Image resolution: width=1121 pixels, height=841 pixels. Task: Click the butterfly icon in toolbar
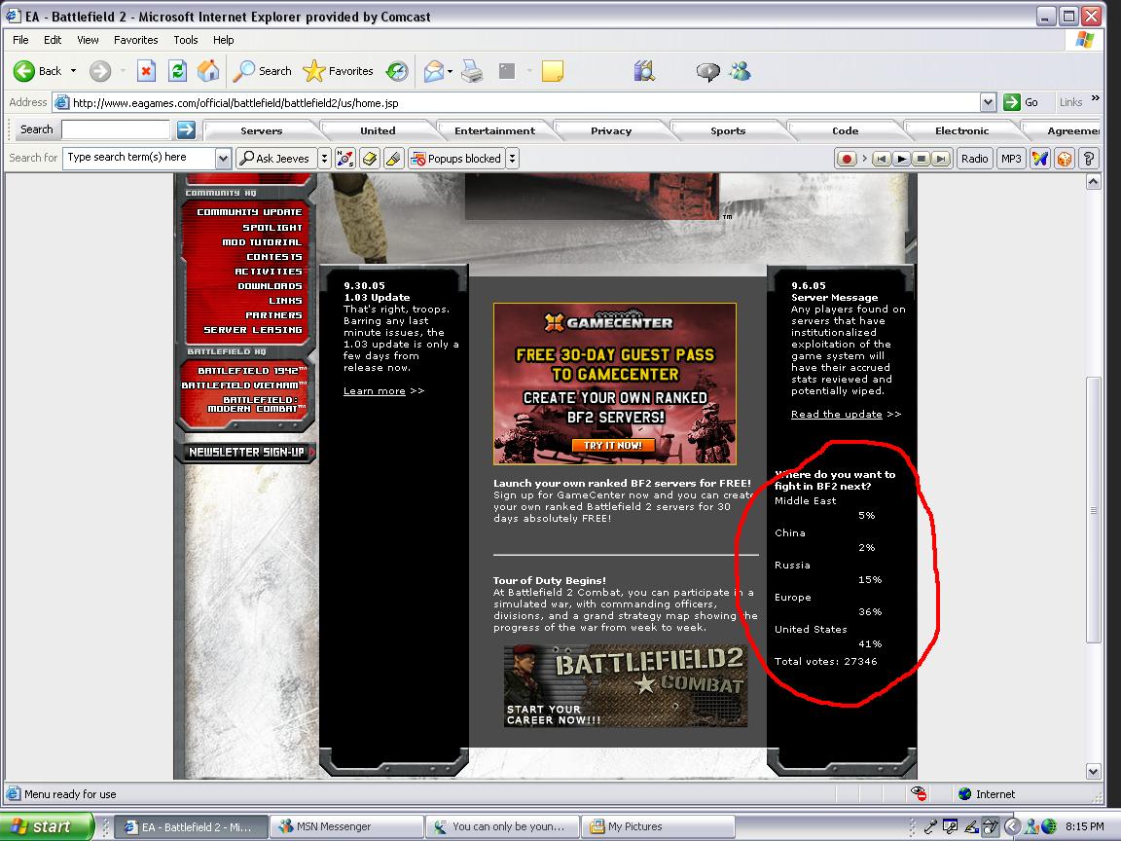point(1040,159)
